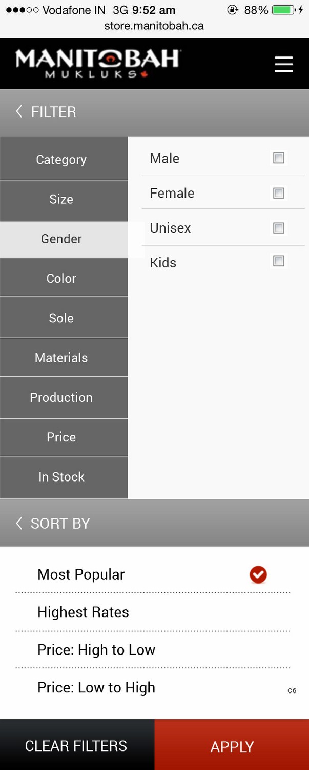This screenshot has height=770, width=309.
Task: Tick the Unisex checkbox
Action: pos(279,228)
